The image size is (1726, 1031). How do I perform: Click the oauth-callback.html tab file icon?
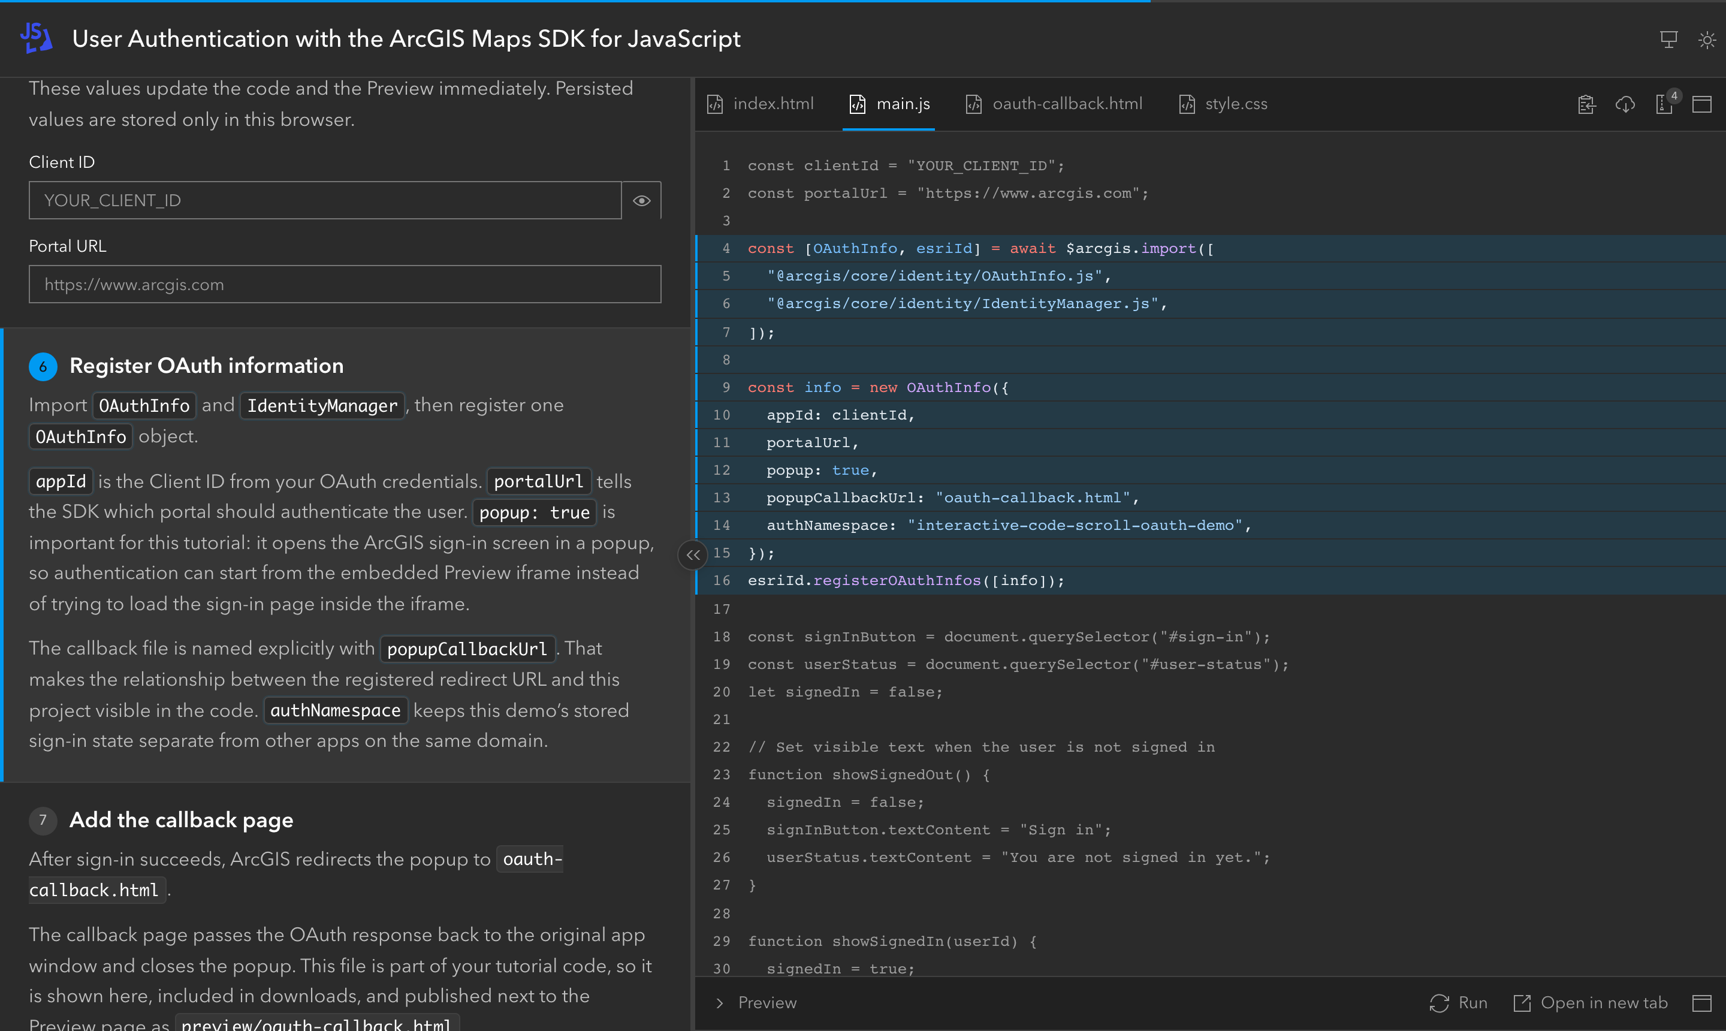pyautogui.click(x=974, y=104)
